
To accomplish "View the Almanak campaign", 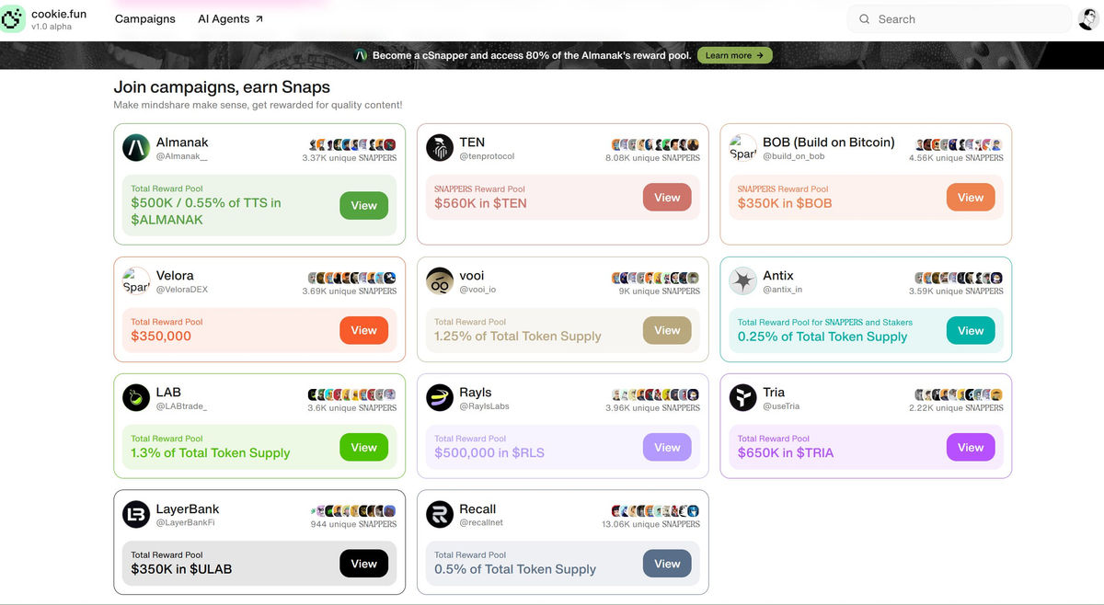I will coord(363,206).
